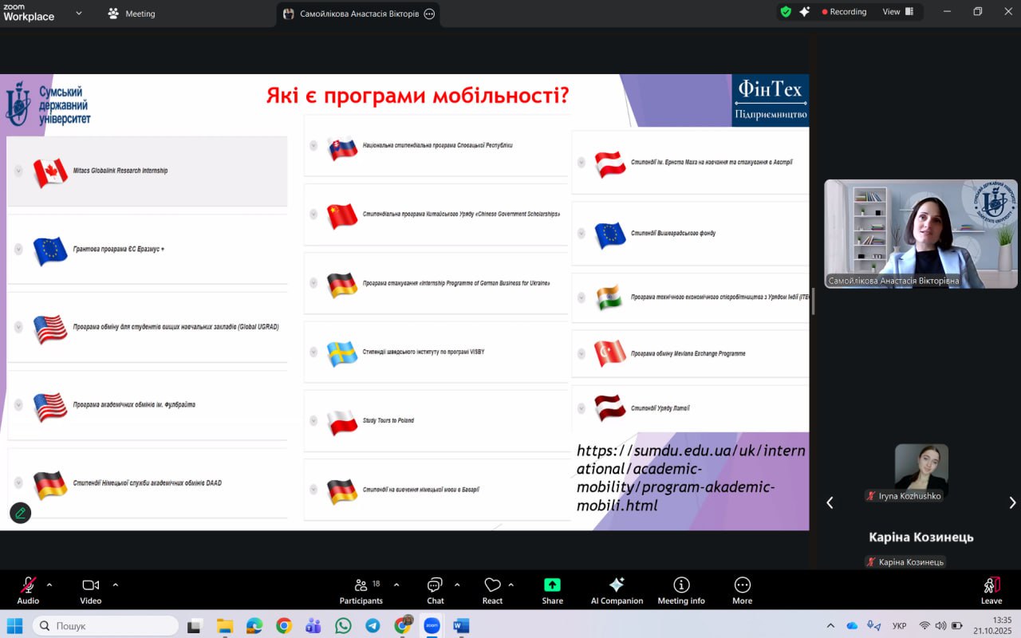The image size is (1021, 638).
Task: Open the Participants list
Action: click(361, 590)
